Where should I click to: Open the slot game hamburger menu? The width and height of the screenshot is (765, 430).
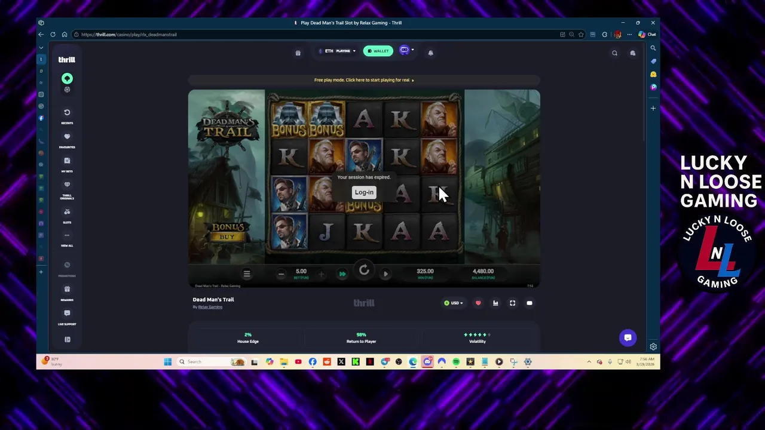tap(247, 274)
